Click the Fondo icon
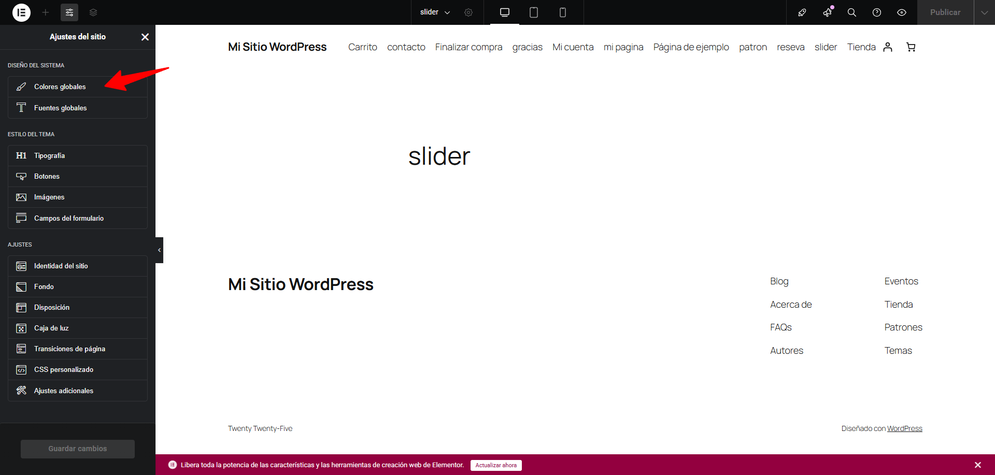 21,287
